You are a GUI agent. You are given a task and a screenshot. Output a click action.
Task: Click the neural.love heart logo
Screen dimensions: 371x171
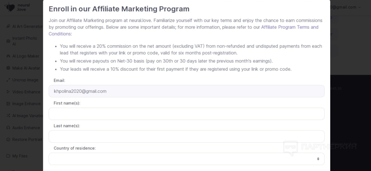click(x=10, y=7)
